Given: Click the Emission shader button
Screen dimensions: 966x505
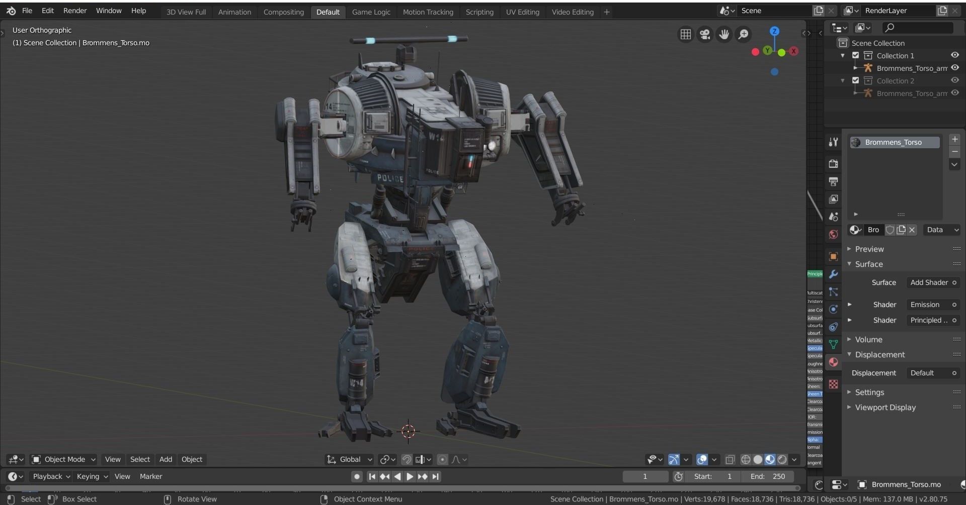Looking at the screenshot, I should point(933,305).
